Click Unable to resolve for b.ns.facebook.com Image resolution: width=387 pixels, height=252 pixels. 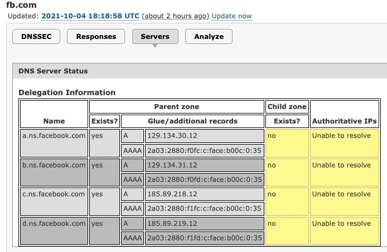pos(345,172)
